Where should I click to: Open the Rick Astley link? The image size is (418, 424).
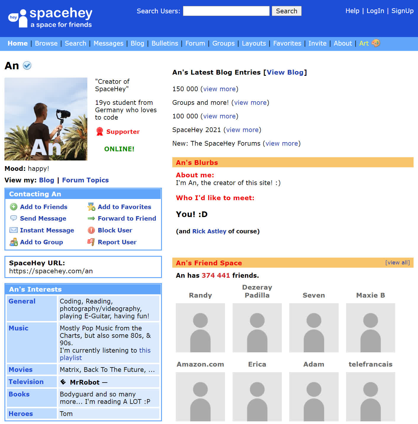[x=209, y=231]
